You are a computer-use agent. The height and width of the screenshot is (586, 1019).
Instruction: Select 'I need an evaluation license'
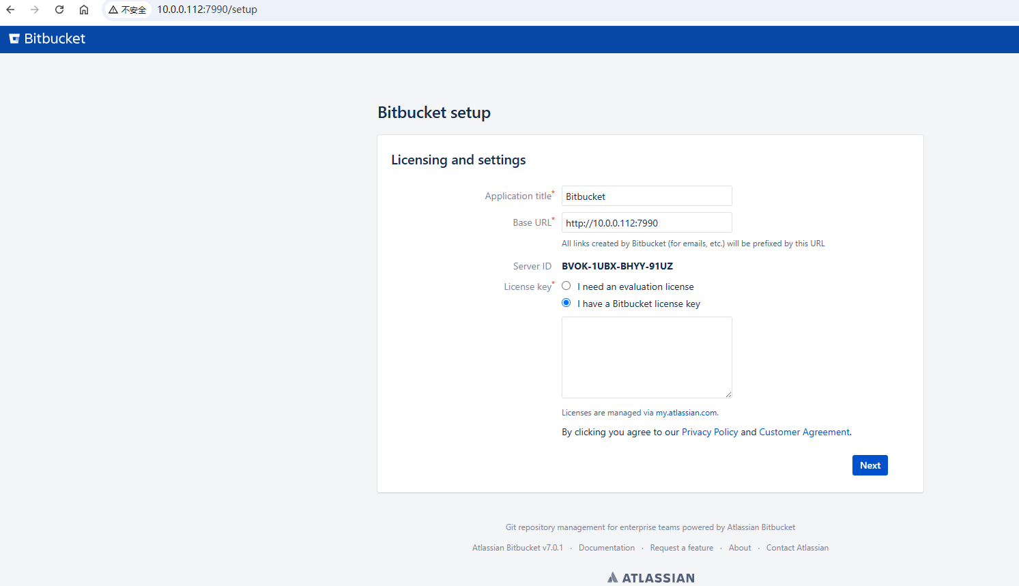566,286
